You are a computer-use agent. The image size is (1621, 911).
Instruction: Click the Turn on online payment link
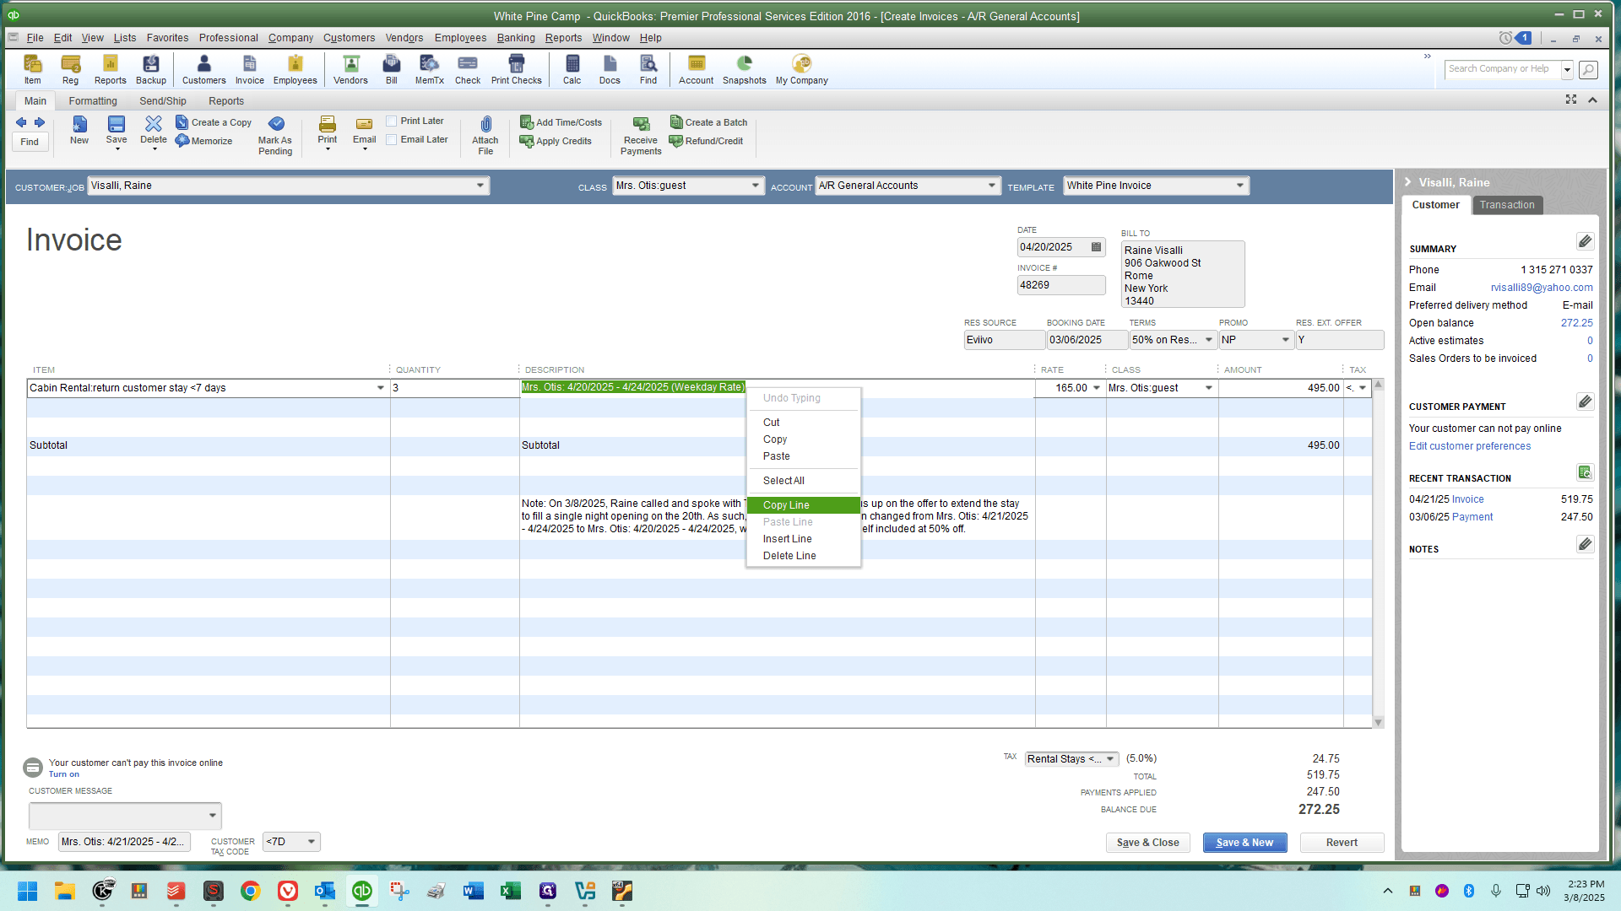pos(64,774)
